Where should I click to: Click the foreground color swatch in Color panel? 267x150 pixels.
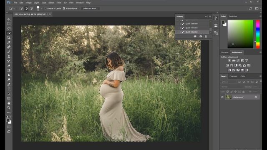click(x=223, y=22)
